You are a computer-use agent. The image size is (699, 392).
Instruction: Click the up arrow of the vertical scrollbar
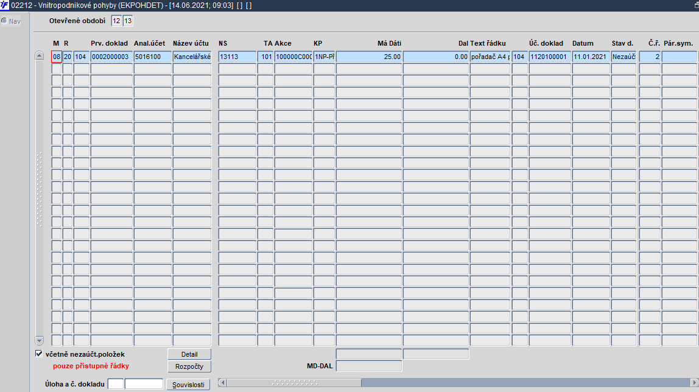(x=39, y=55)
